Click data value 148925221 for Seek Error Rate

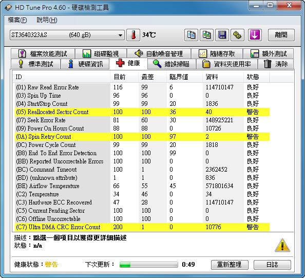[219, 120]
